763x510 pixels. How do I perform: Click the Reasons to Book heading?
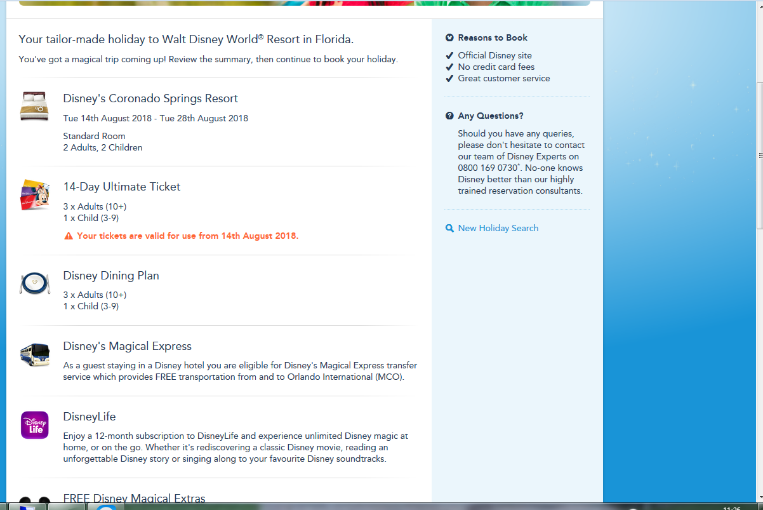493,37
